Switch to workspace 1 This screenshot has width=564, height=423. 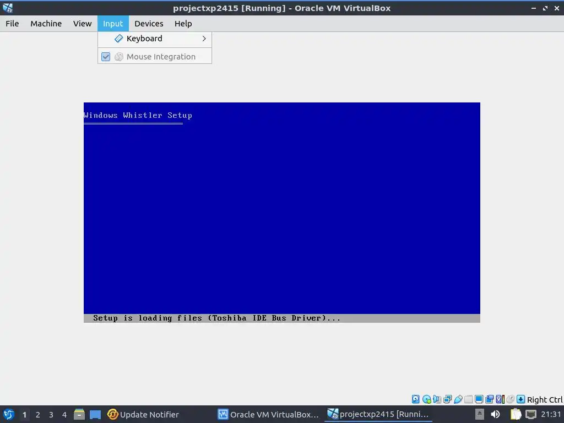click(24, 415)
